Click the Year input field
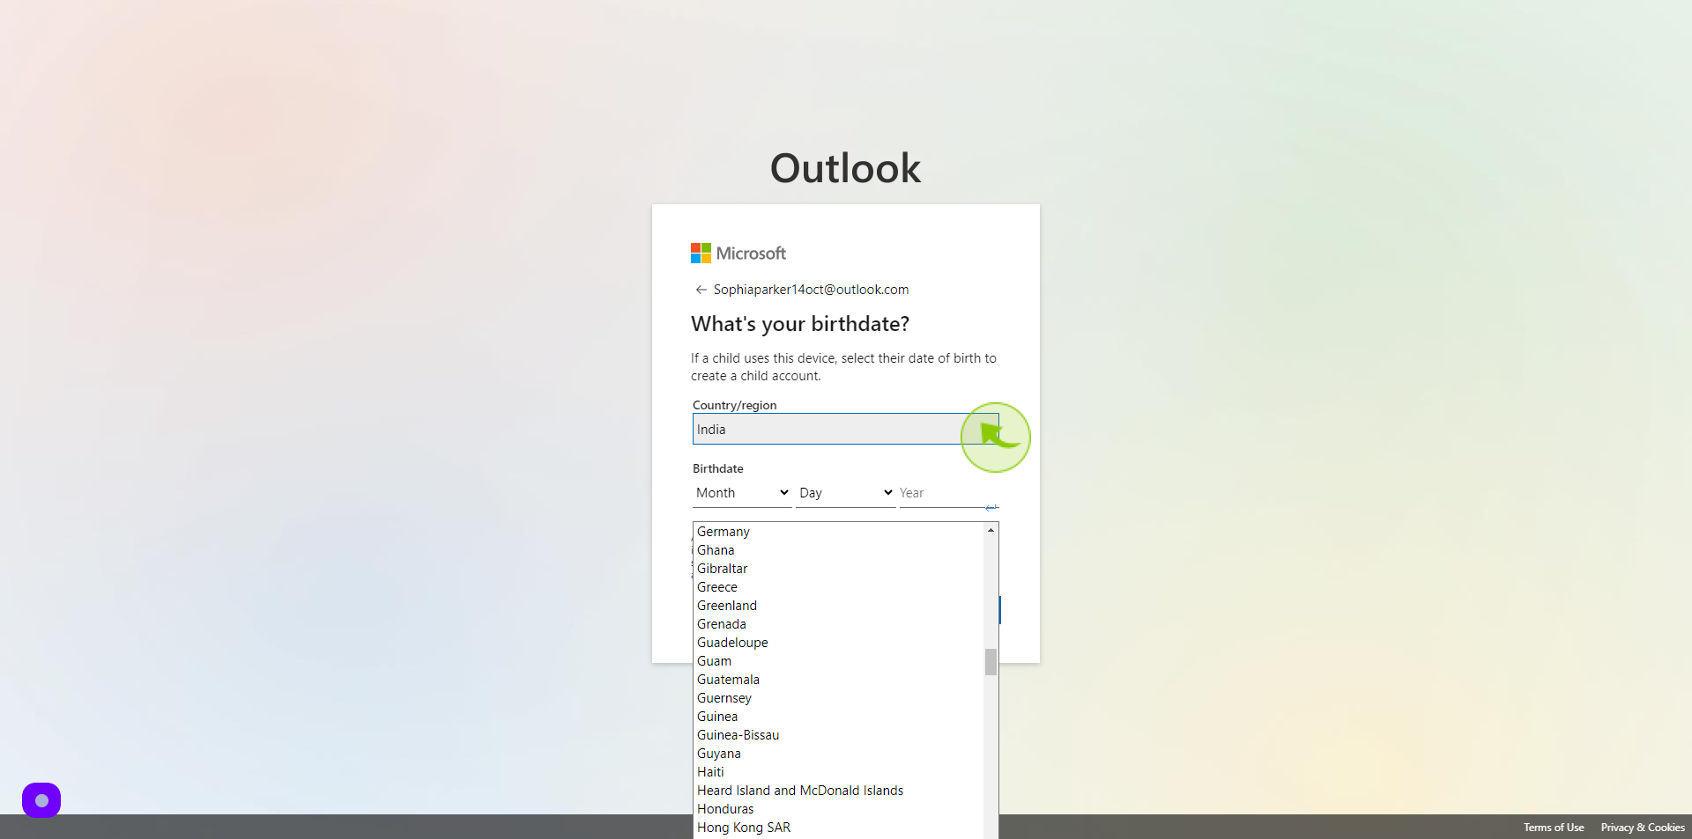This screenshot has height=839, width=1692. tap(948, 493)
